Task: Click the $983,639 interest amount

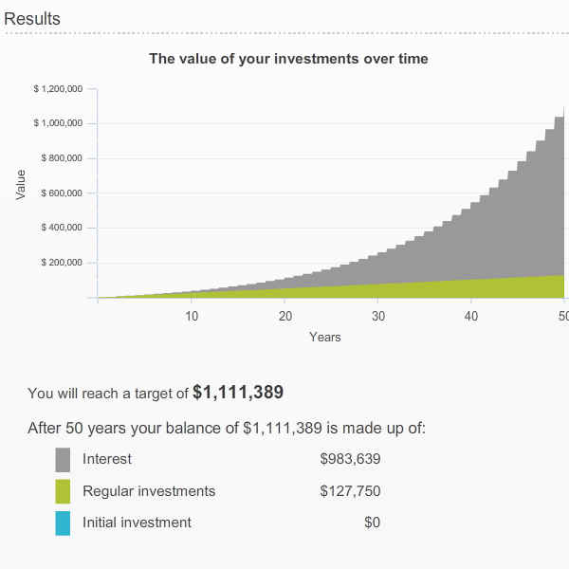Action: [x=350, y=459]
